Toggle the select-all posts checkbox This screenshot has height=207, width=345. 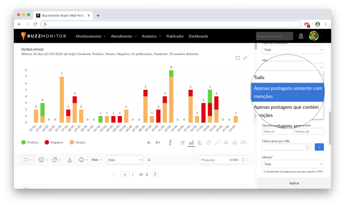point(26,160)
